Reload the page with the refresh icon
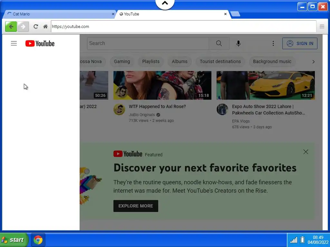Screen dimensions: 330x247 (36, 26)
